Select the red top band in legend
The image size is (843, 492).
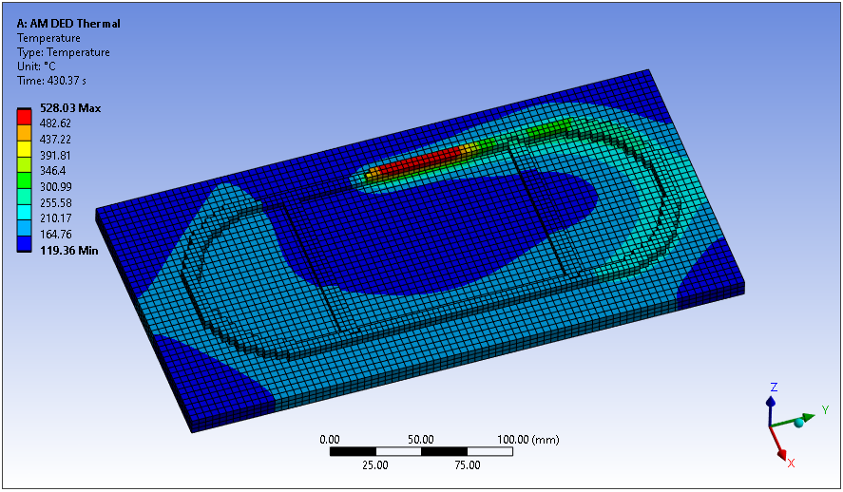pyautogui.click(x=24, y=116)
